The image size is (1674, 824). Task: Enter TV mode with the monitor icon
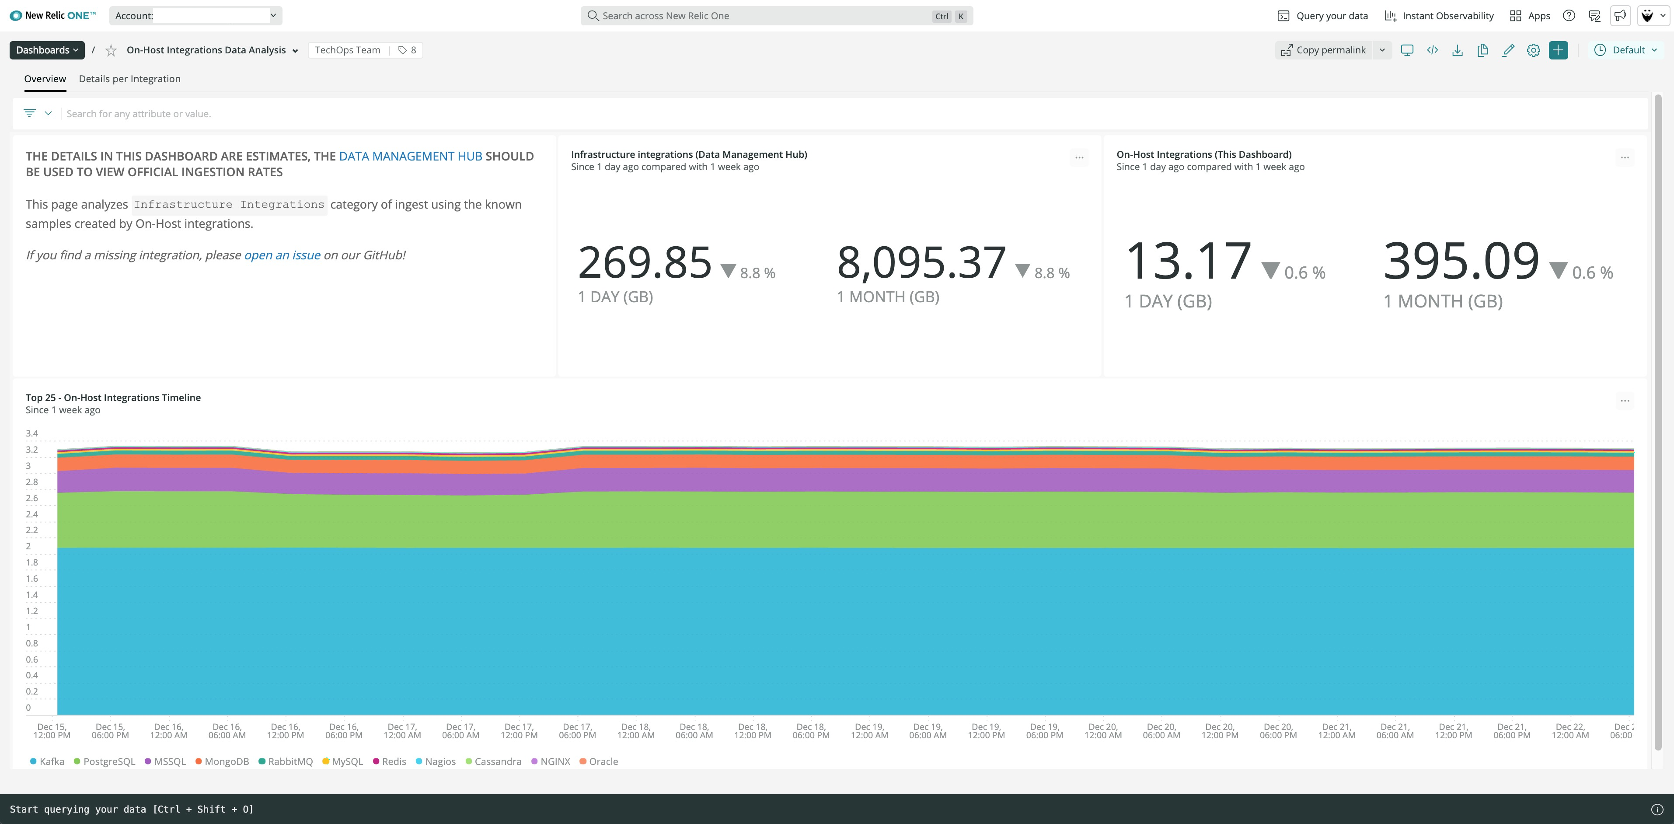pyautogui.click(x=1407, y=50)
